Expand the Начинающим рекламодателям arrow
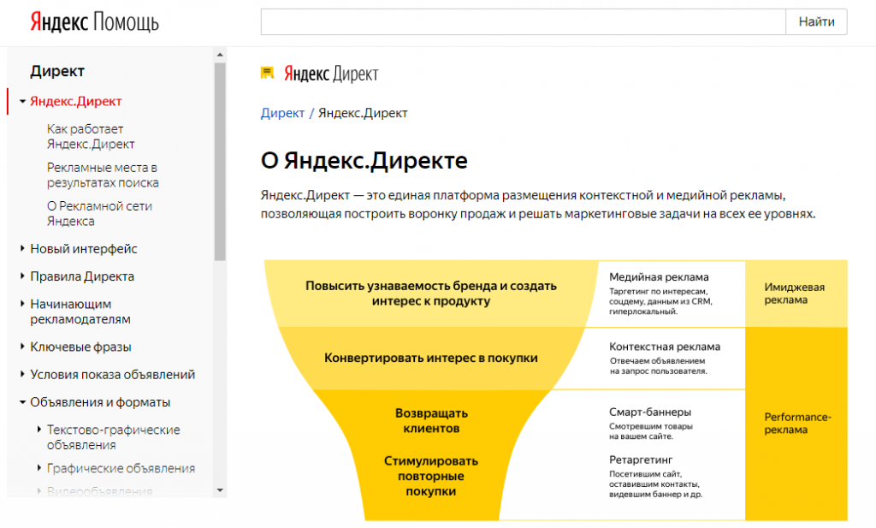876x528 pixels. [22, 304]
